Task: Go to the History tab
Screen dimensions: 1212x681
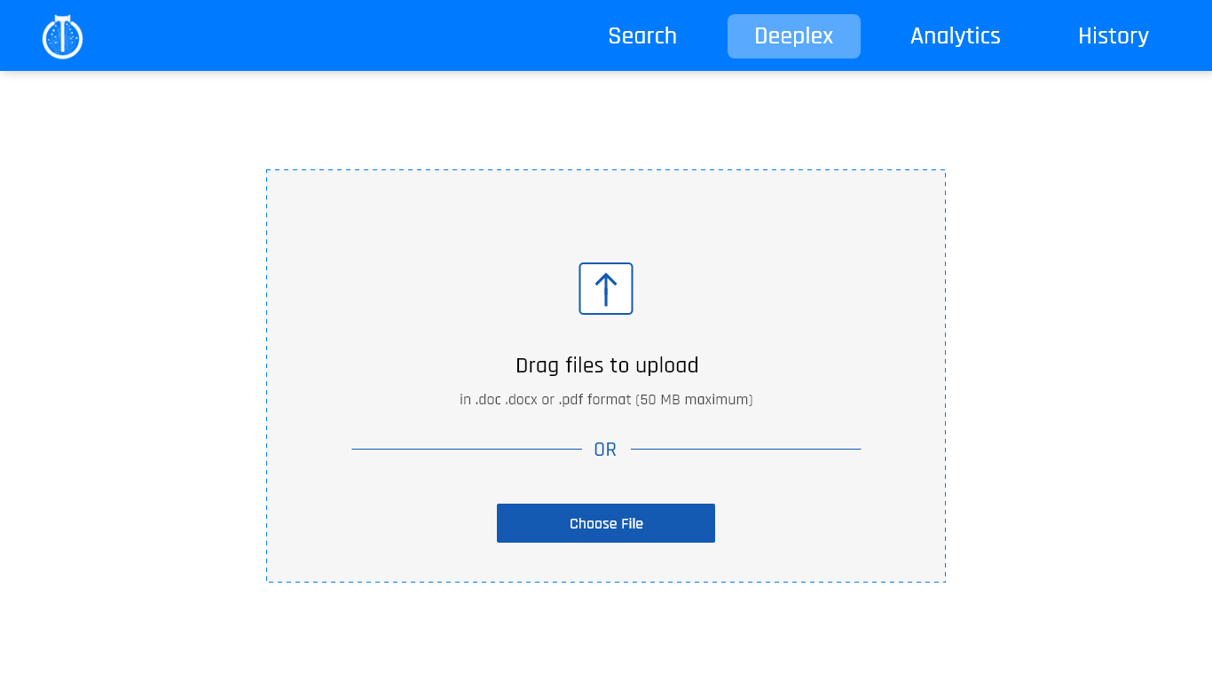Action: pyautogui.click(x=1114, y=36)
